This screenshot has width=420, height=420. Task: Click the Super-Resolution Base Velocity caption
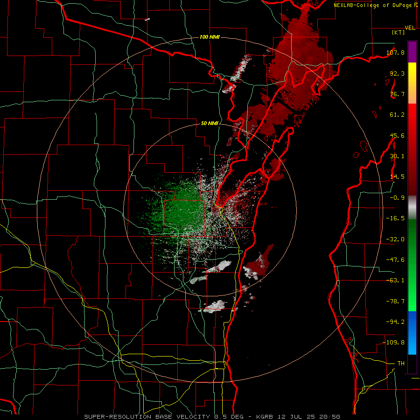tap(212, 417)
